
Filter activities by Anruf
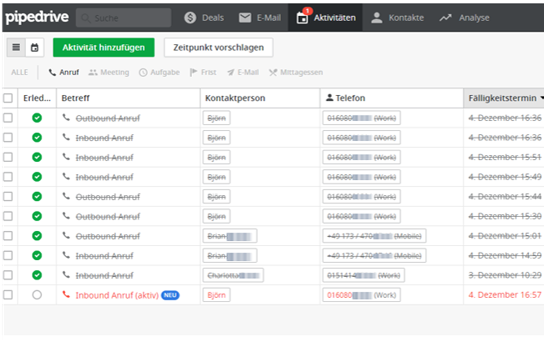(64, 72)
